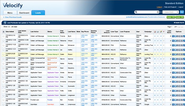
Task: Click inside the search text field
Action: click(147, 12)
